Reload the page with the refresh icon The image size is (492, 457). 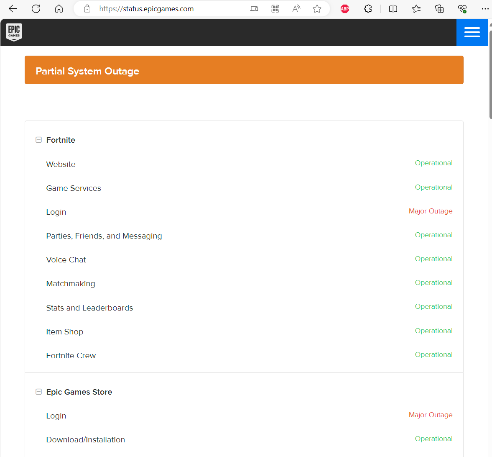[36, 9]
